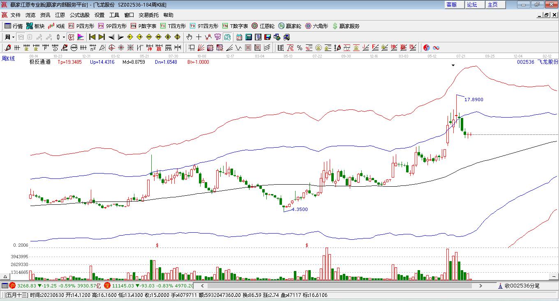
Task: Select the percent (%) drawing tool
Action: (x=300, y=48)
